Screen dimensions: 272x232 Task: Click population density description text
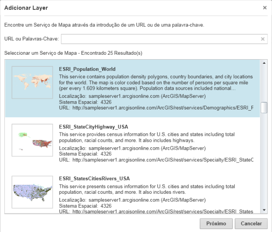156,83
